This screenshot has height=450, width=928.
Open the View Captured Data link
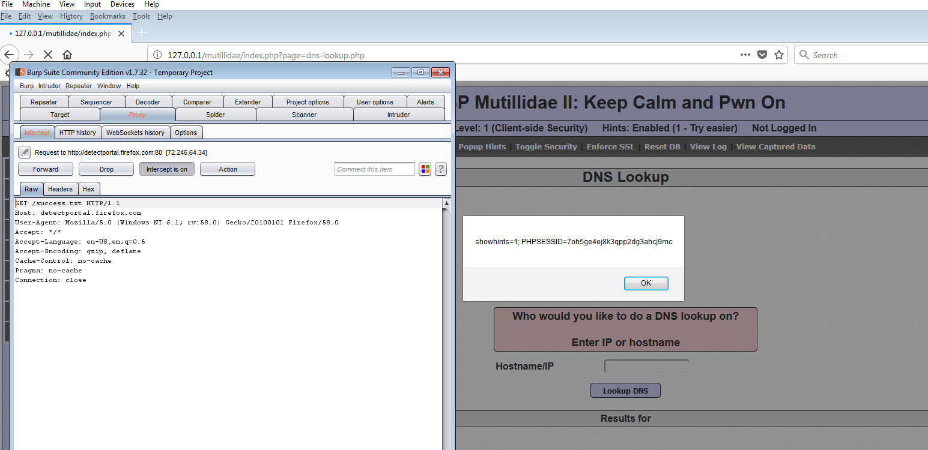click(x=776, y=146)
